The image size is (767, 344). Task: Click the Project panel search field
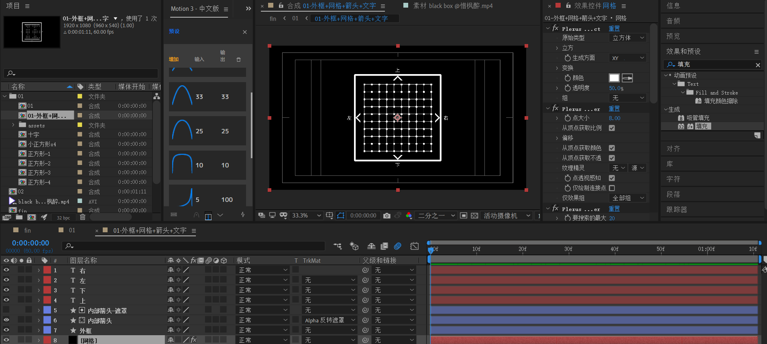point(81,73)
